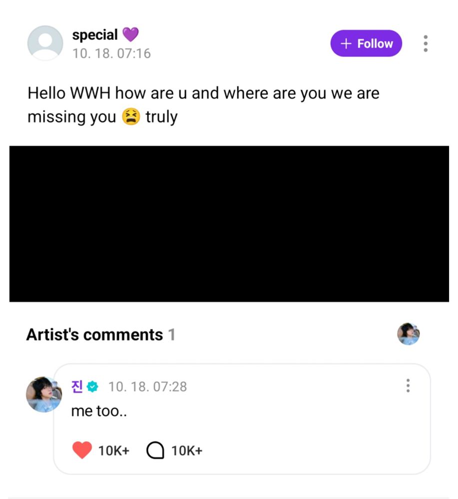This screenshot has height=499, width=458.
Task: Click the comment timestamp 10. 18. 07:28
Action: tap(148, 387)
